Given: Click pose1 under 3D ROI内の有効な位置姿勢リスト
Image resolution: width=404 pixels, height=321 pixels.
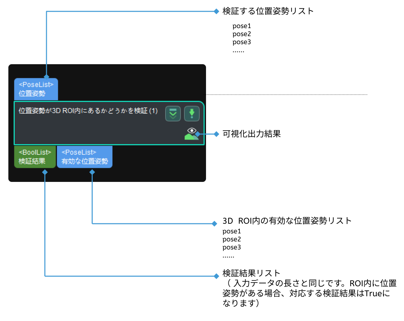Looking at the screenshot, I should coord(232,231).
